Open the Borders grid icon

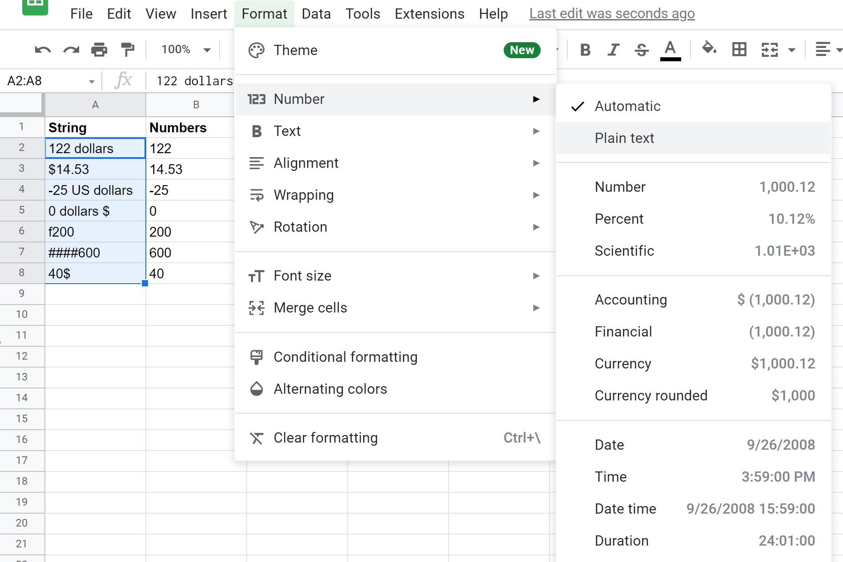tap(739, 49)
